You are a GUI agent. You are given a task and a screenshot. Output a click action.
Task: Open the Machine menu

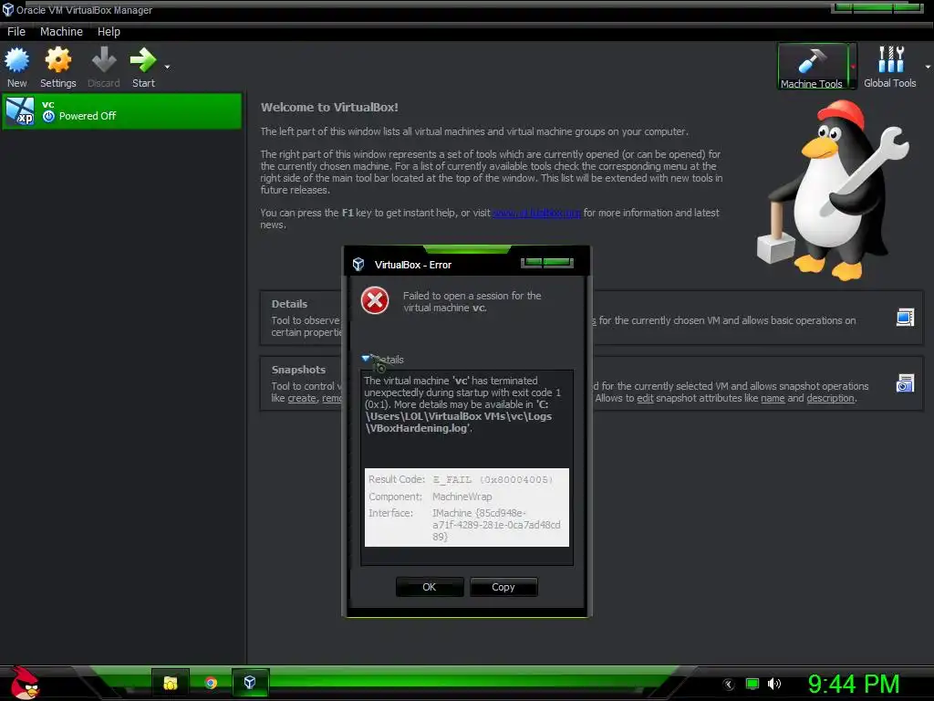point(61,32)
